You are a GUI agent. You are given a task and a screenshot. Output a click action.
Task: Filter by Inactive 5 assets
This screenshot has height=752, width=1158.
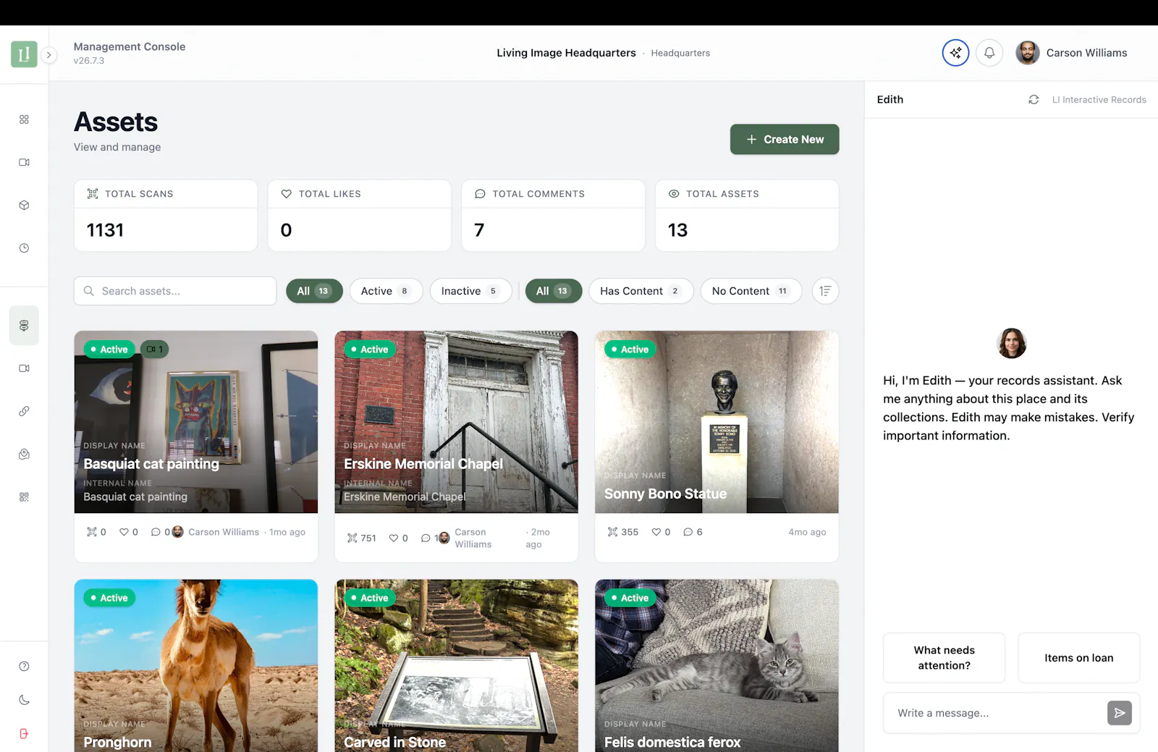[470, 291]
